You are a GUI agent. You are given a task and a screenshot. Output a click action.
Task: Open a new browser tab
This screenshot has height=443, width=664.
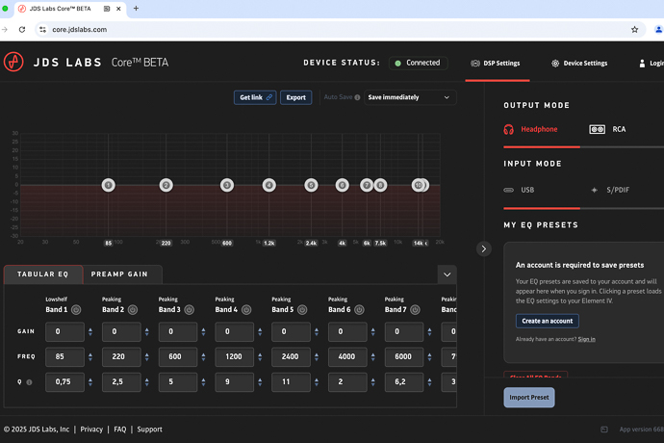tap(136, 9)
